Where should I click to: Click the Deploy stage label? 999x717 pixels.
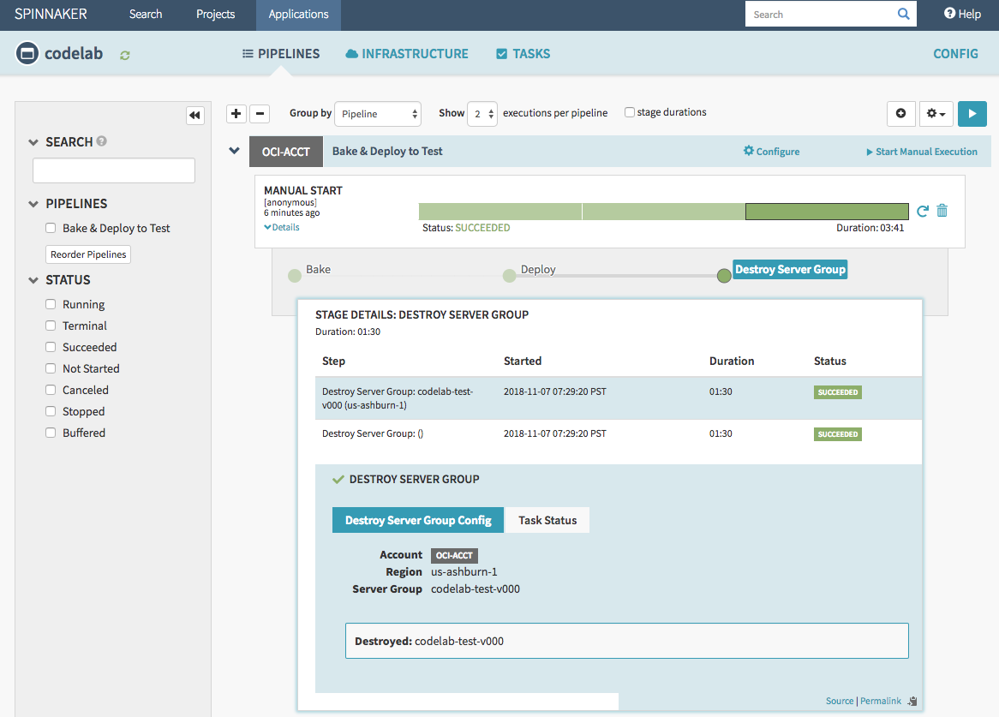(538, 269)
